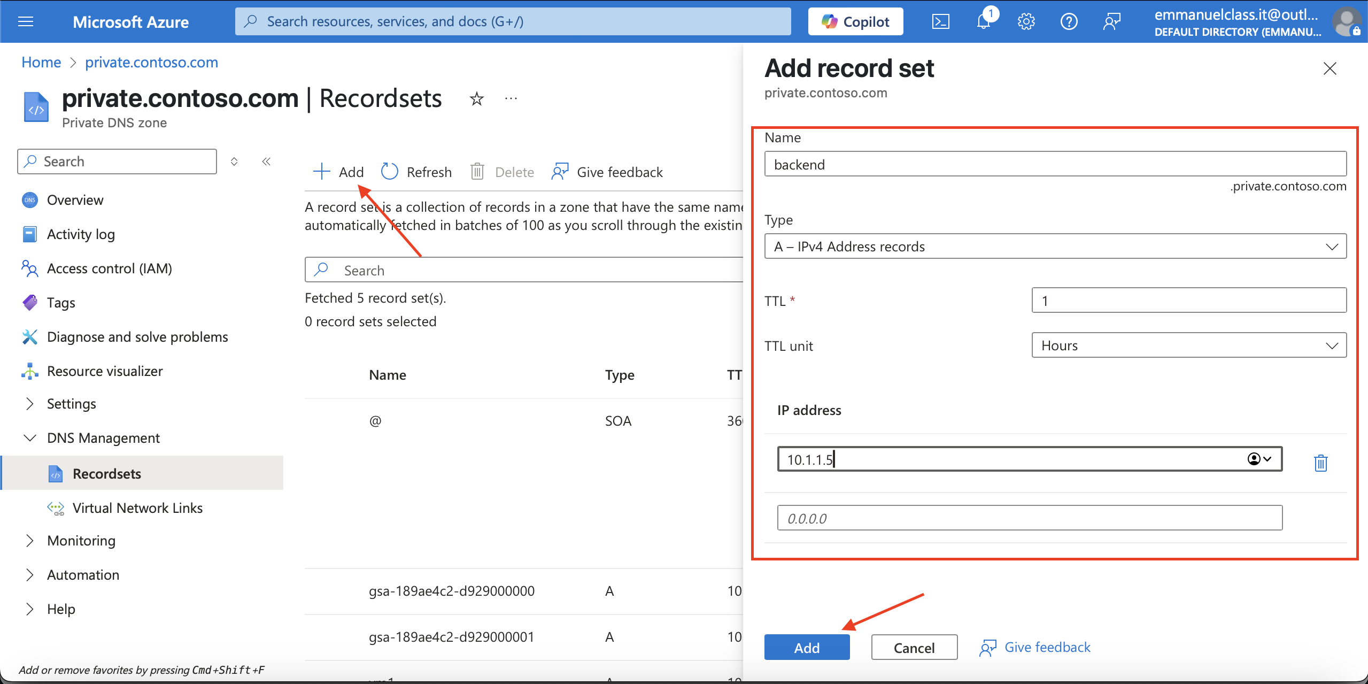Open autofill dropdown inside IP field

[1259, 459]
